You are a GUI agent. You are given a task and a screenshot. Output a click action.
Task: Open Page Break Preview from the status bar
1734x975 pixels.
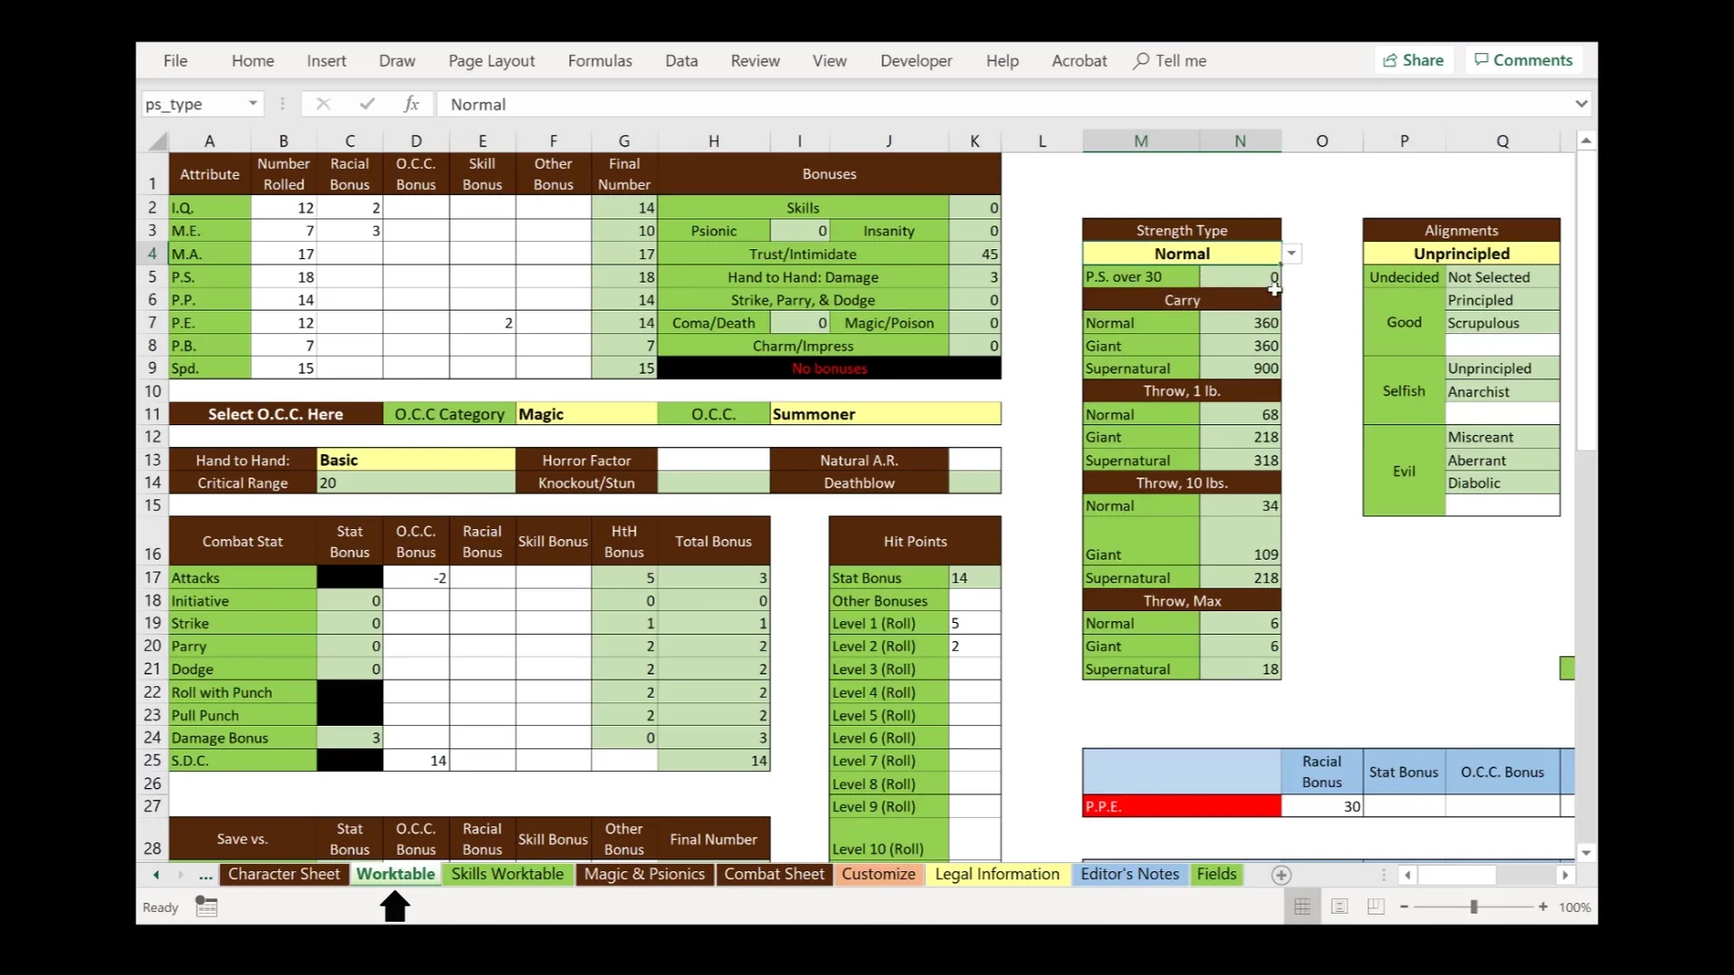point(1375,906)
